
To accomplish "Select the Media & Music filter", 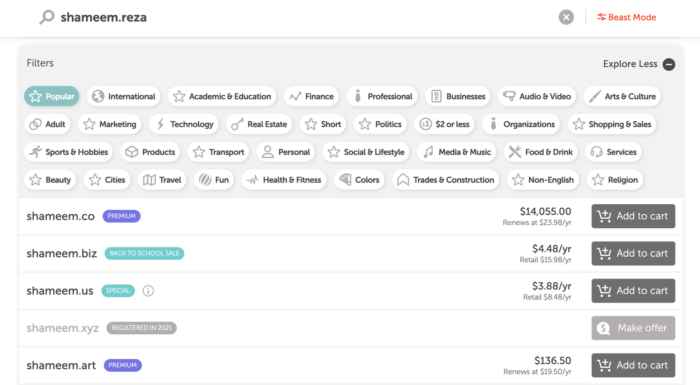I will point(456,152).
